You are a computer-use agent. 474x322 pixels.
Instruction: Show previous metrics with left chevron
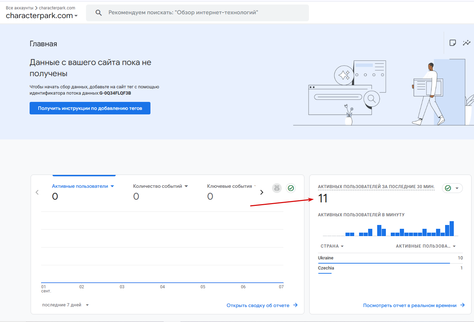pyautogui.click(x=37, y=192)
